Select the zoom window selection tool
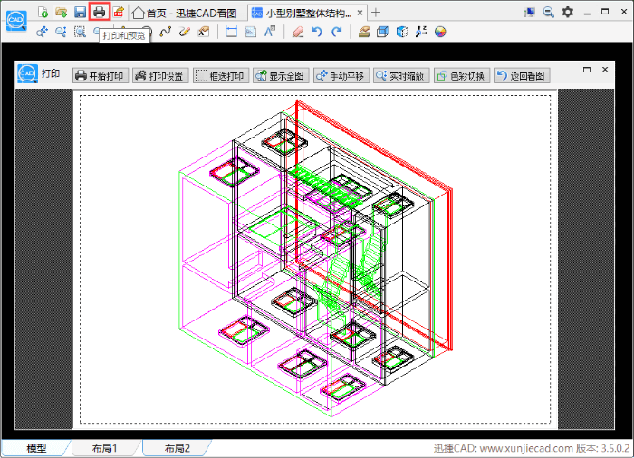This screenshot has height=458, width=634. click(80, 32)
